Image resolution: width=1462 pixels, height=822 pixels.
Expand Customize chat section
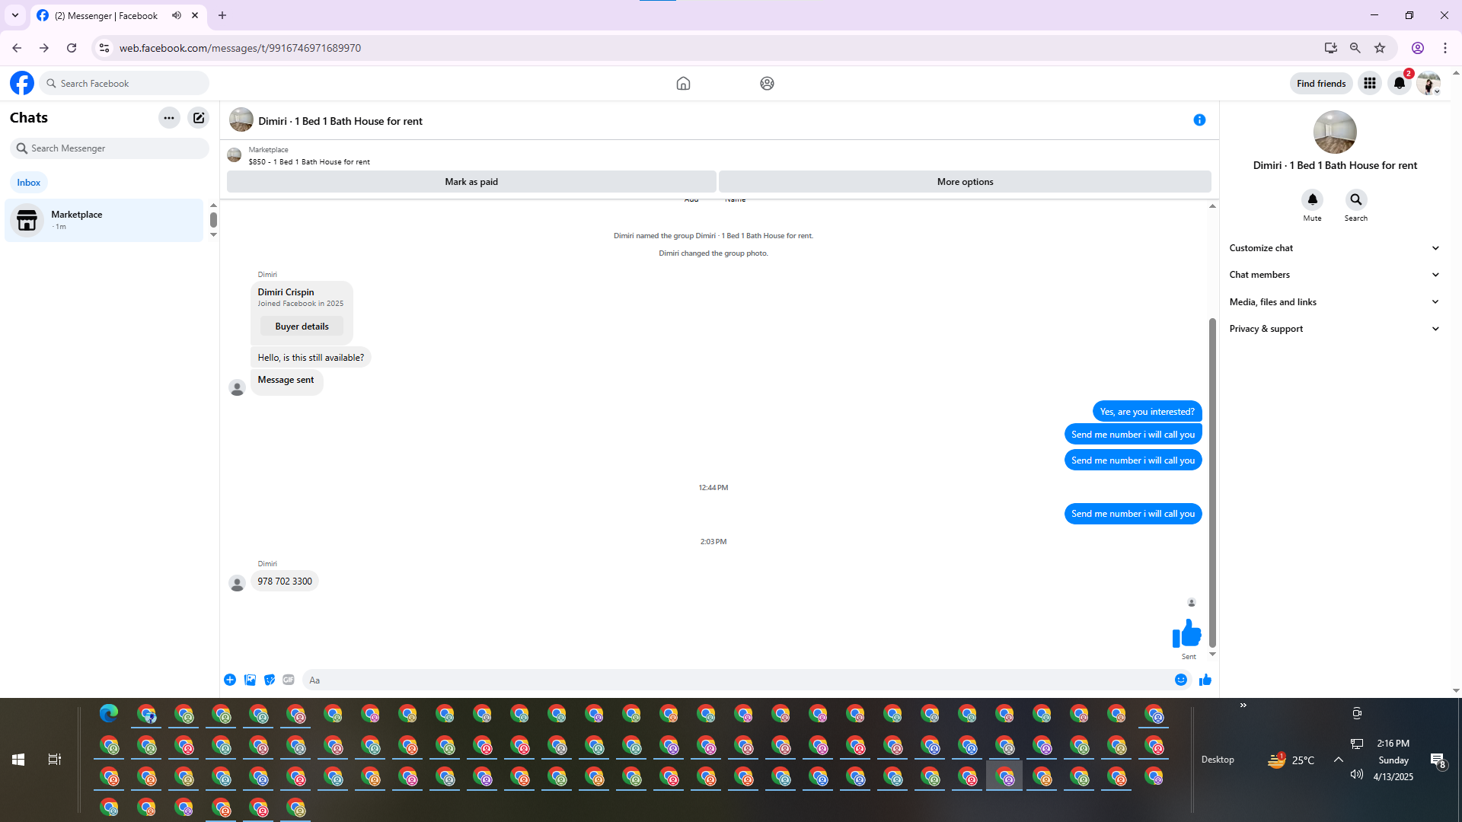tap(1334, 248)
